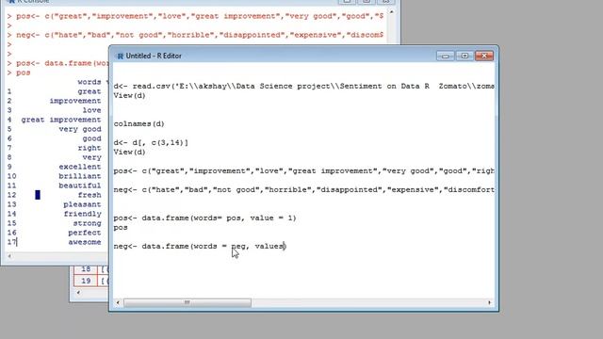Click the R Editor scroll right arrow

pyautogui.click(x=490, y=303)
